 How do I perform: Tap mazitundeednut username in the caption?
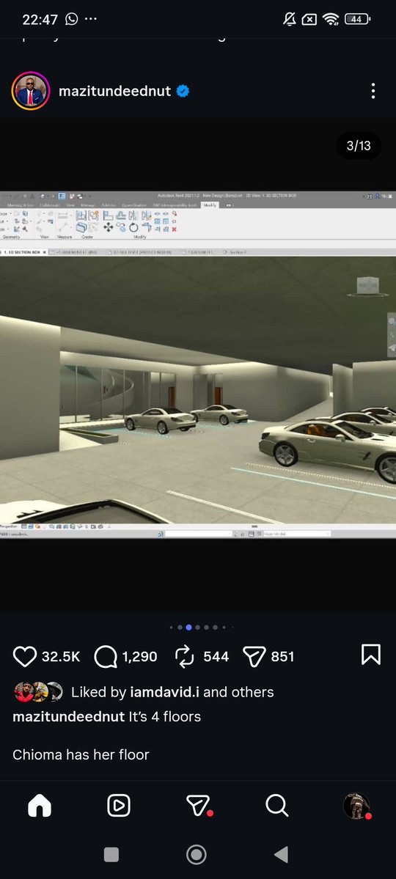coord(68,716)
